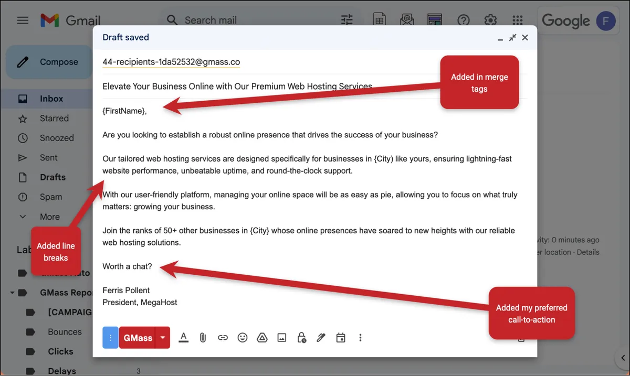Open the search filter options icon
630x376 pixels.
[347, 20]
